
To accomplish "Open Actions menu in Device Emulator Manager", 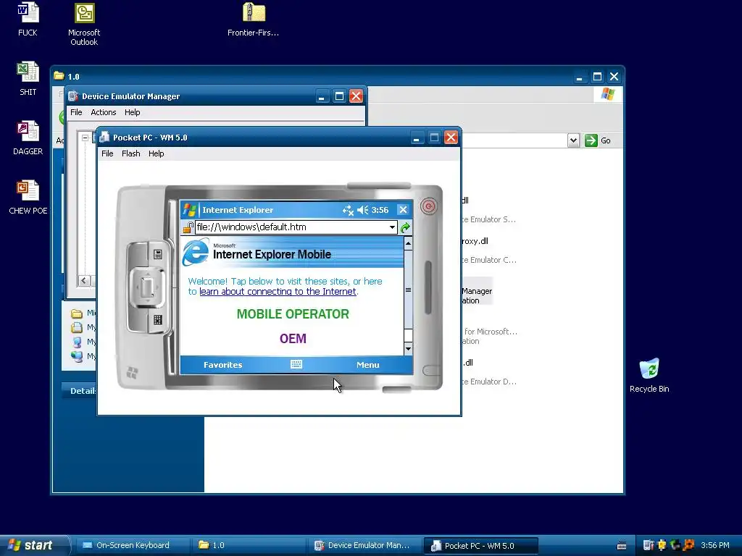I will tap(103, 112).
